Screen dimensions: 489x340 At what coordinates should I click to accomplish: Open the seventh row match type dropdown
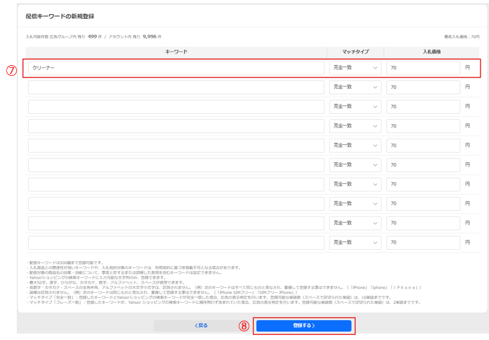tap(355, 184)
